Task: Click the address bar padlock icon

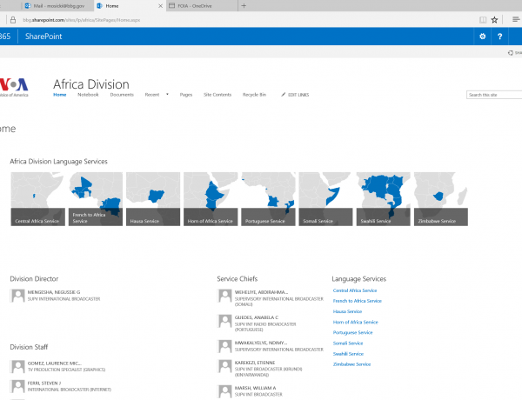Action: coord(13,20)
